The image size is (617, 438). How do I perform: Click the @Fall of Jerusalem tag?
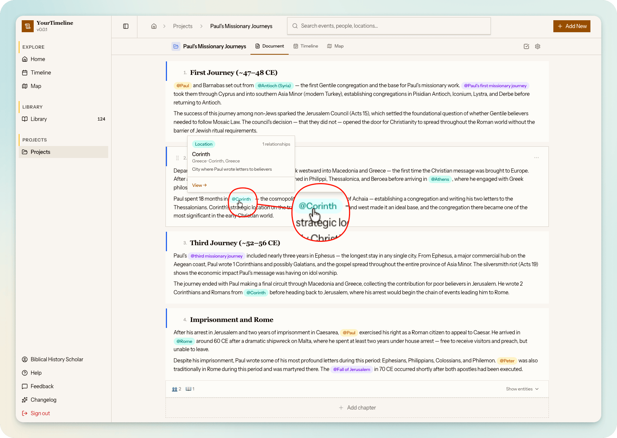click(352, 369)
